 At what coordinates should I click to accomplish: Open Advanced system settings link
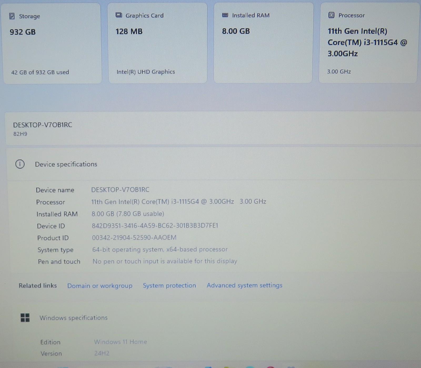[244, 285]
